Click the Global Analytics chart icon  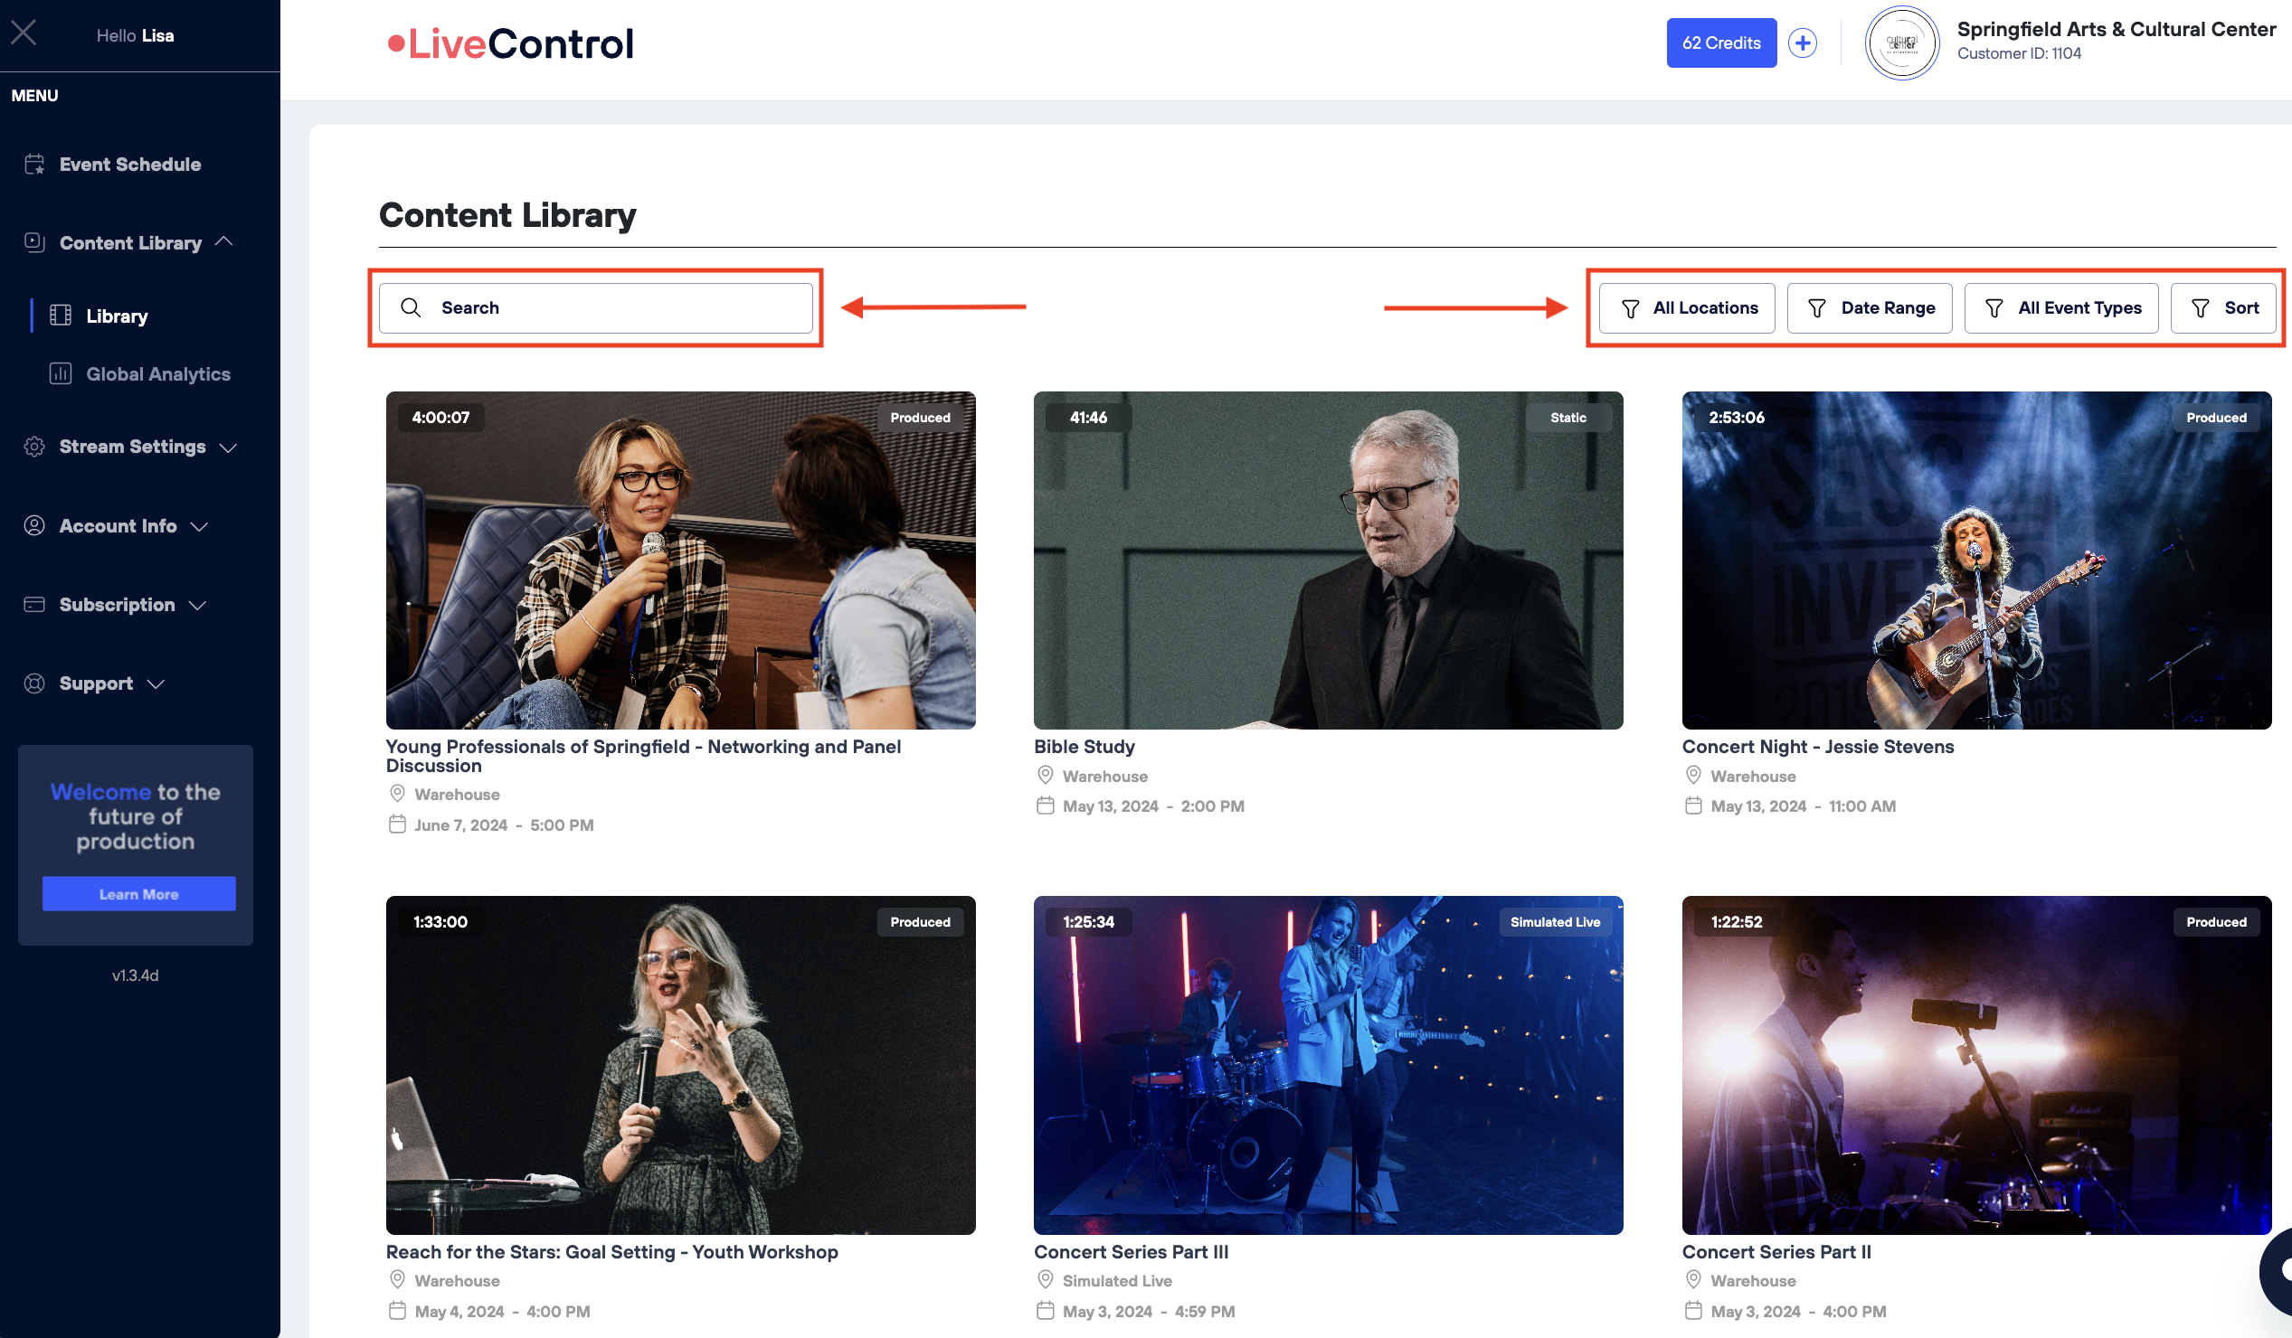[x=60, y=373]
